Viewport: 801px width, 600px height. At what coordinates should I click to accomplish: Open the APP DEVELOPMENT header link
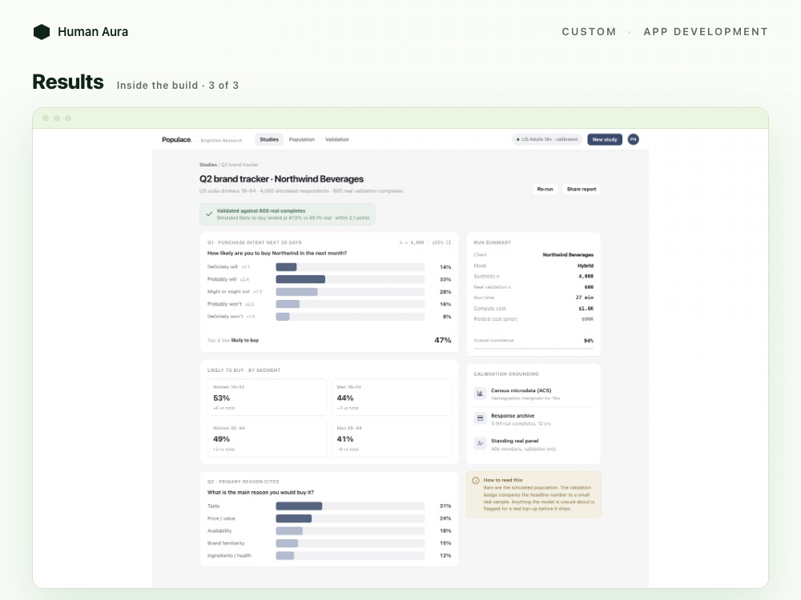point(706,32)
